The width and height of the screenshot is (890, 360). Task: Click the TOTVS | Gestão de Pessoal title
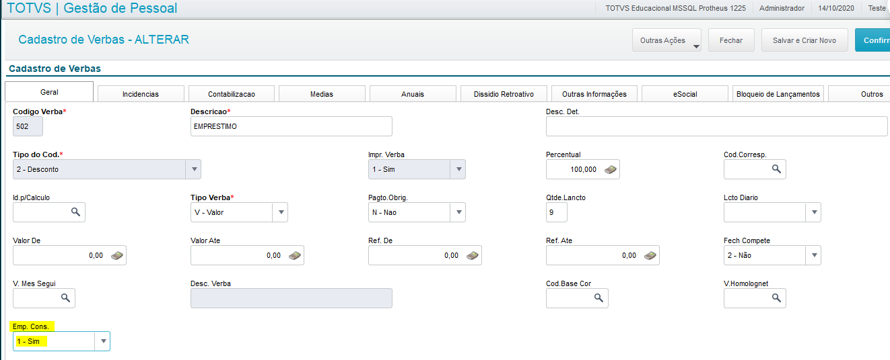click(x=92, y=8)
